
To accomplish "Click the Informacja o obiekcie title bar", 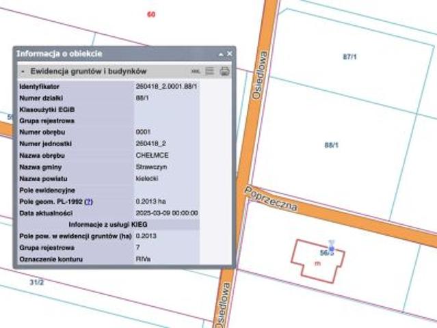I will click(x=124, y=54).
